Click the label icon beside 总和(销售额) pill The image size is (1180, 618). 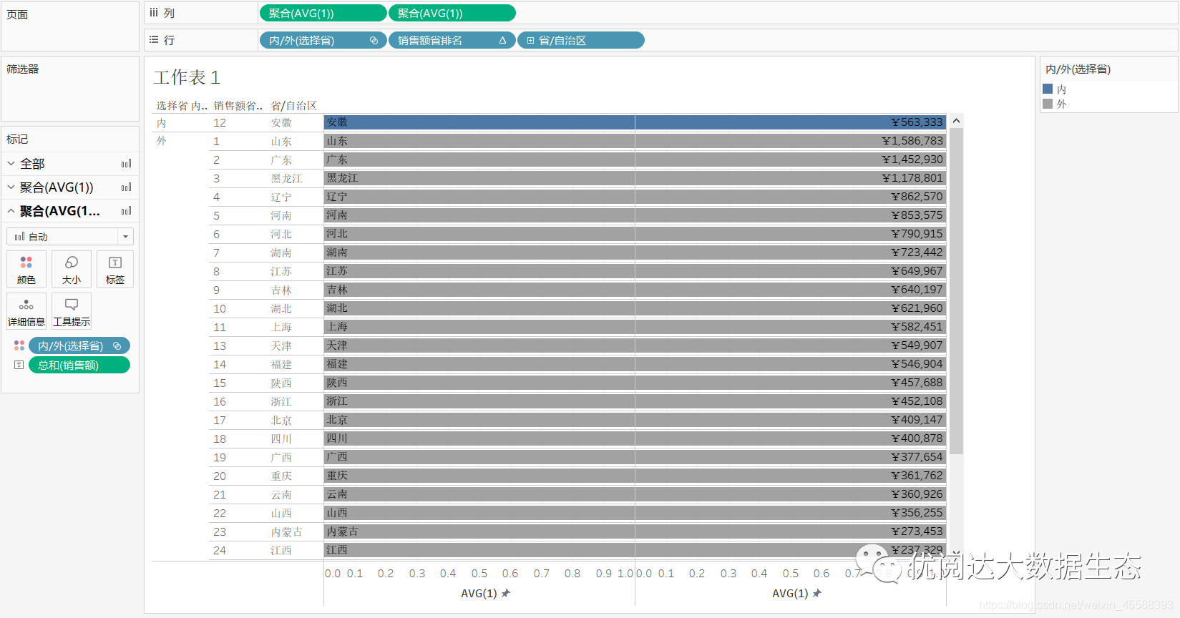coord(19,365)
